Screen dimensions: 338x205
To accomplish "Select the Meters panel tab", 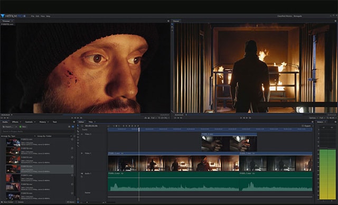I will tap(320, 122).
